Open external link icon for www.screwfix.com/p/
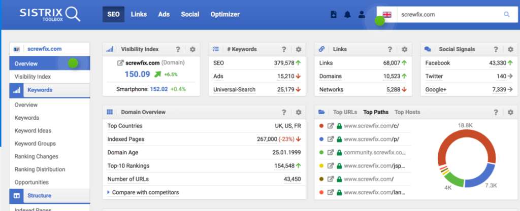The width and height of the screenshot is (520, 211). pos(330,139)
